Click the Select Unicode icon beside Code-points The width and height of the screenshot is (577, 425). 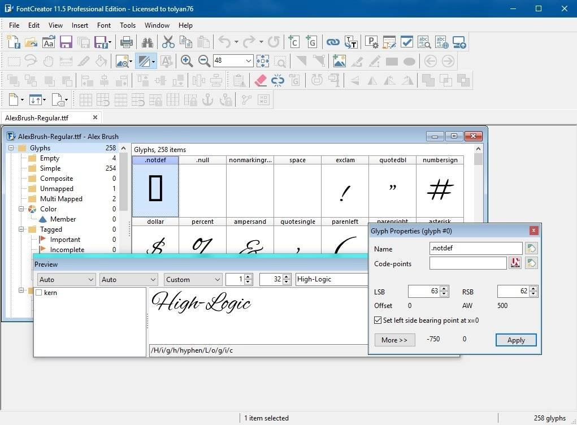click(515, 263)
